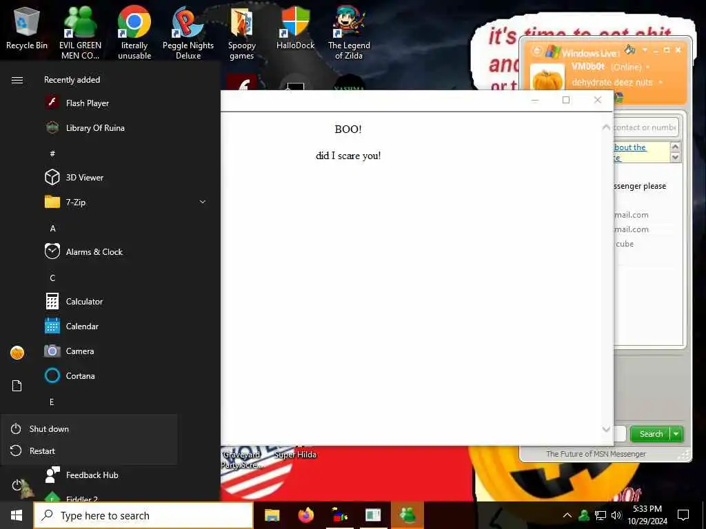Click 'The Future of MSN Messenger' footer text
Image resolution: width=706 pixels, height=529 pixels.
point(596,454)
